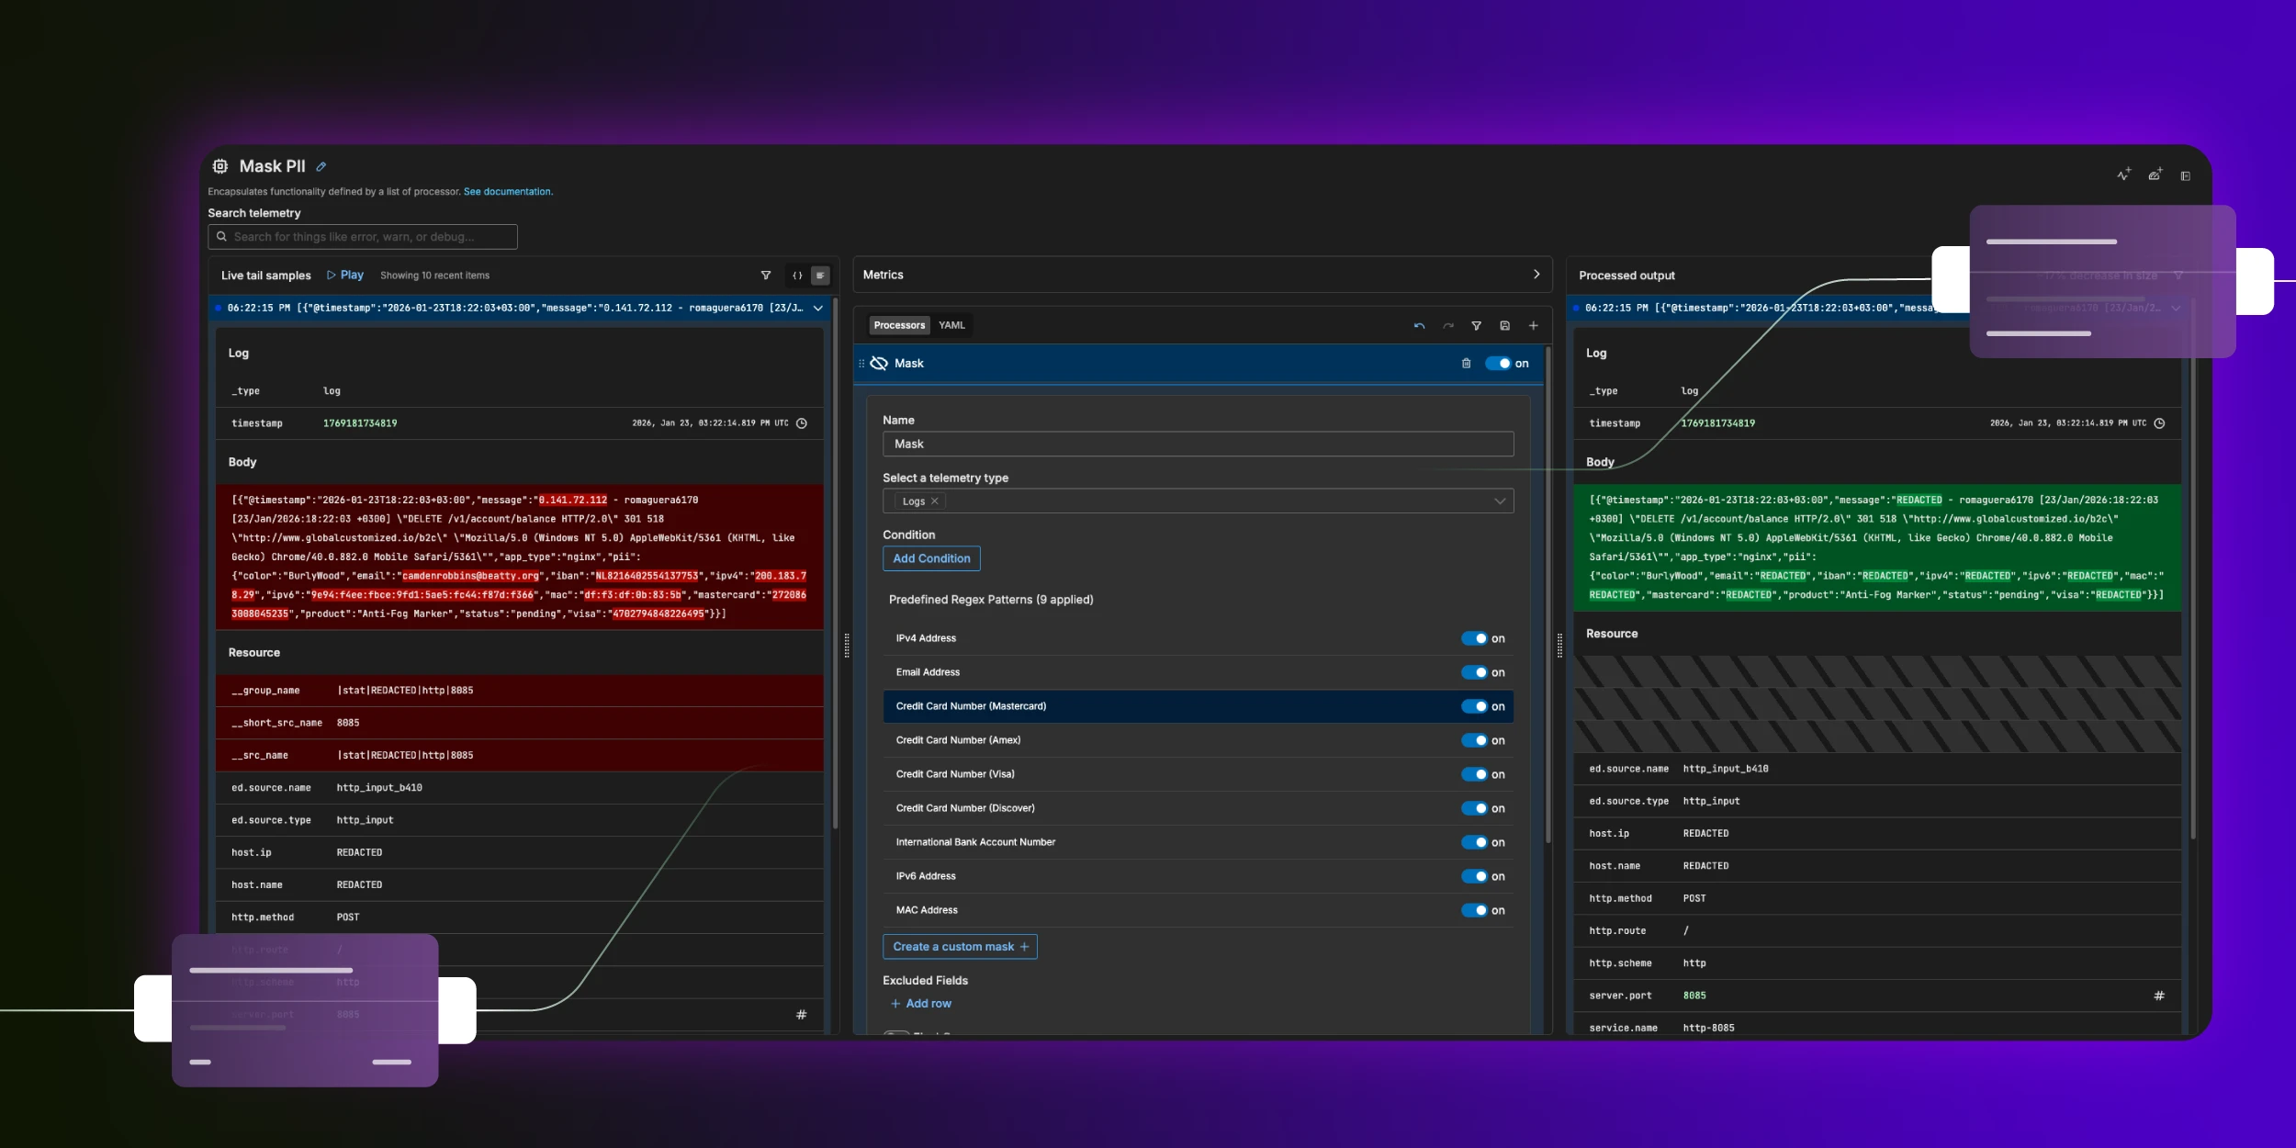Save processor changes with the save icon
The image size is (2296, 1148).
1503,325
